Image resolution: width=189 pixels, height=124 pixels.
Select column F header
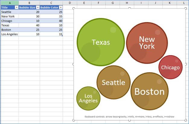click(98, 3)
